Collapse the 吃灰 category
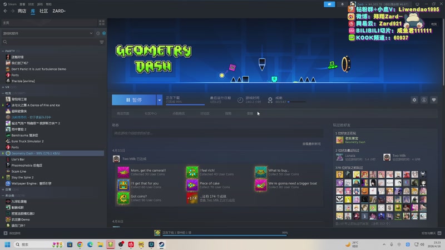Viewport: 445px width, 250px height. point(3,93)
